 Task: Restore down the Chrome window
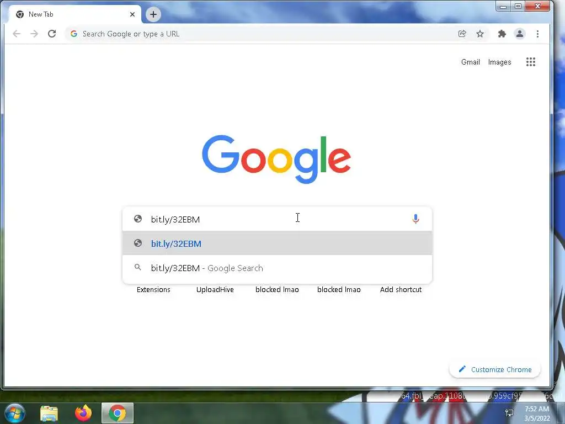(518, 6)
